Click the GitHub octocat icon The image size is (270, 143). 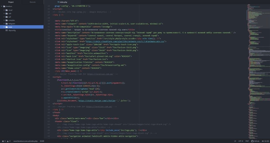252,141
